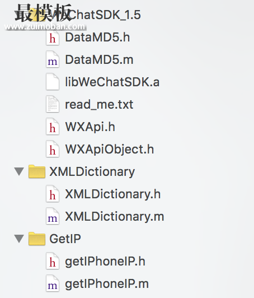Click the WXApi.h header icon
Image resolution: width=254 pixels, height=298 pixels.
pos(53,127)
